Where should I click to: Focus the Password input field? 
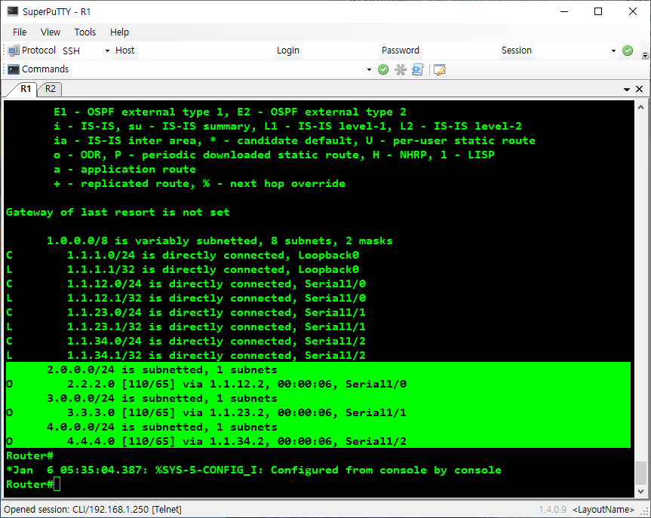(x=459, y=51)
